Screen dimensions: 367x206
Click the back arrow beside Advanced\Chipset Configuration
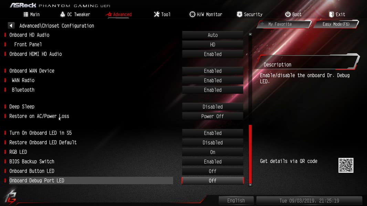pyautogui.click(x=11, y=25)
